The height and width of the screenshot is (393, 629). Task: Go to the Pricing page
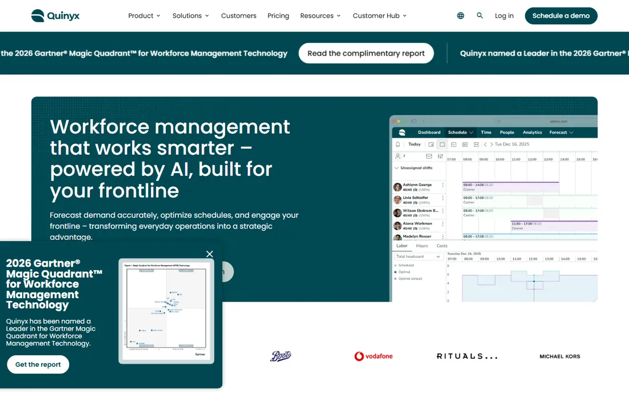(x=278, y=15)
